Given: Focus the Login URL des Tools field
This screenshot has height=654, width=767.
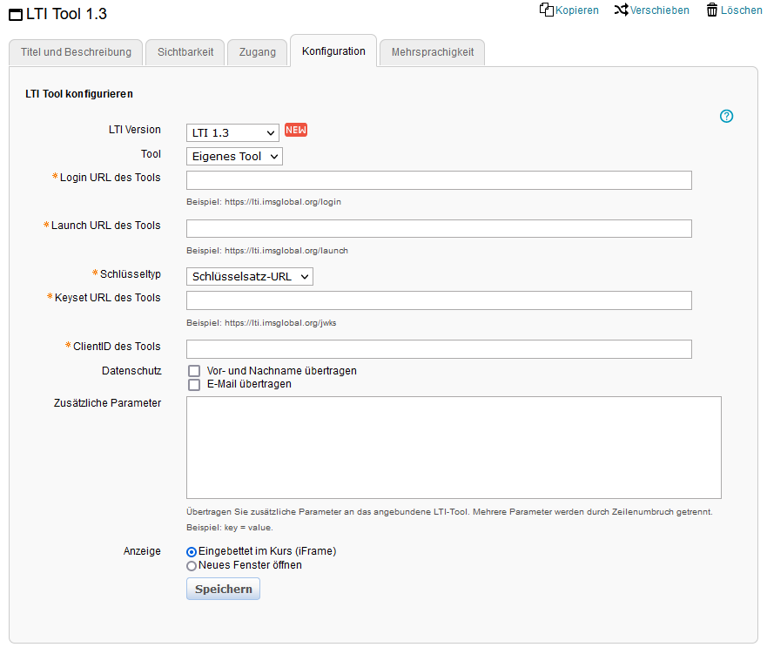Looking at the screenshot, I should click(x=439, y=180).
